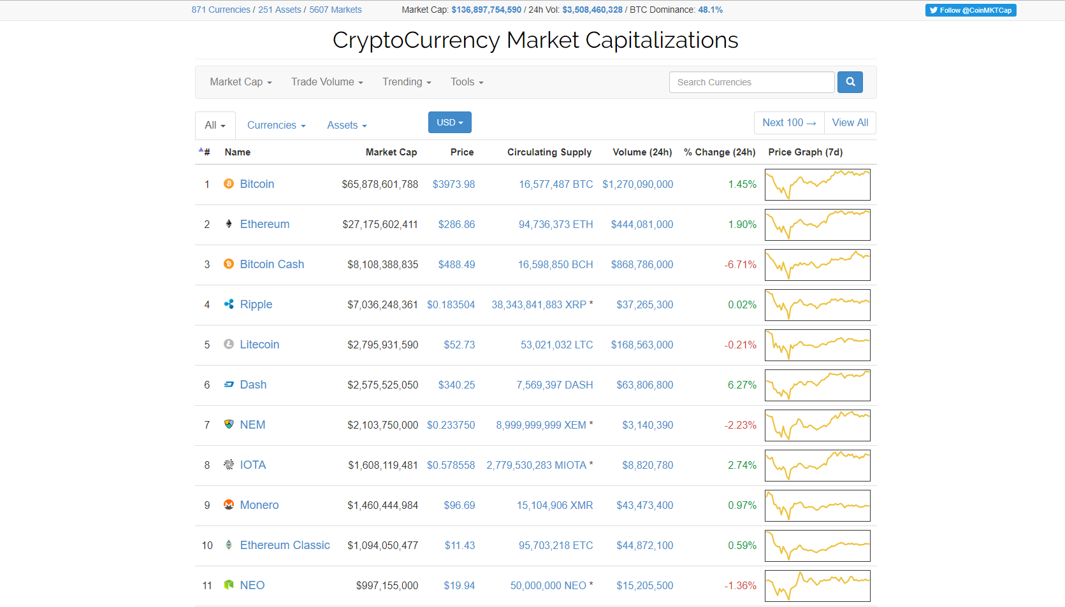Expand the Trending dropdown menu
The image size is (1065, 607).
click(407, 82)
